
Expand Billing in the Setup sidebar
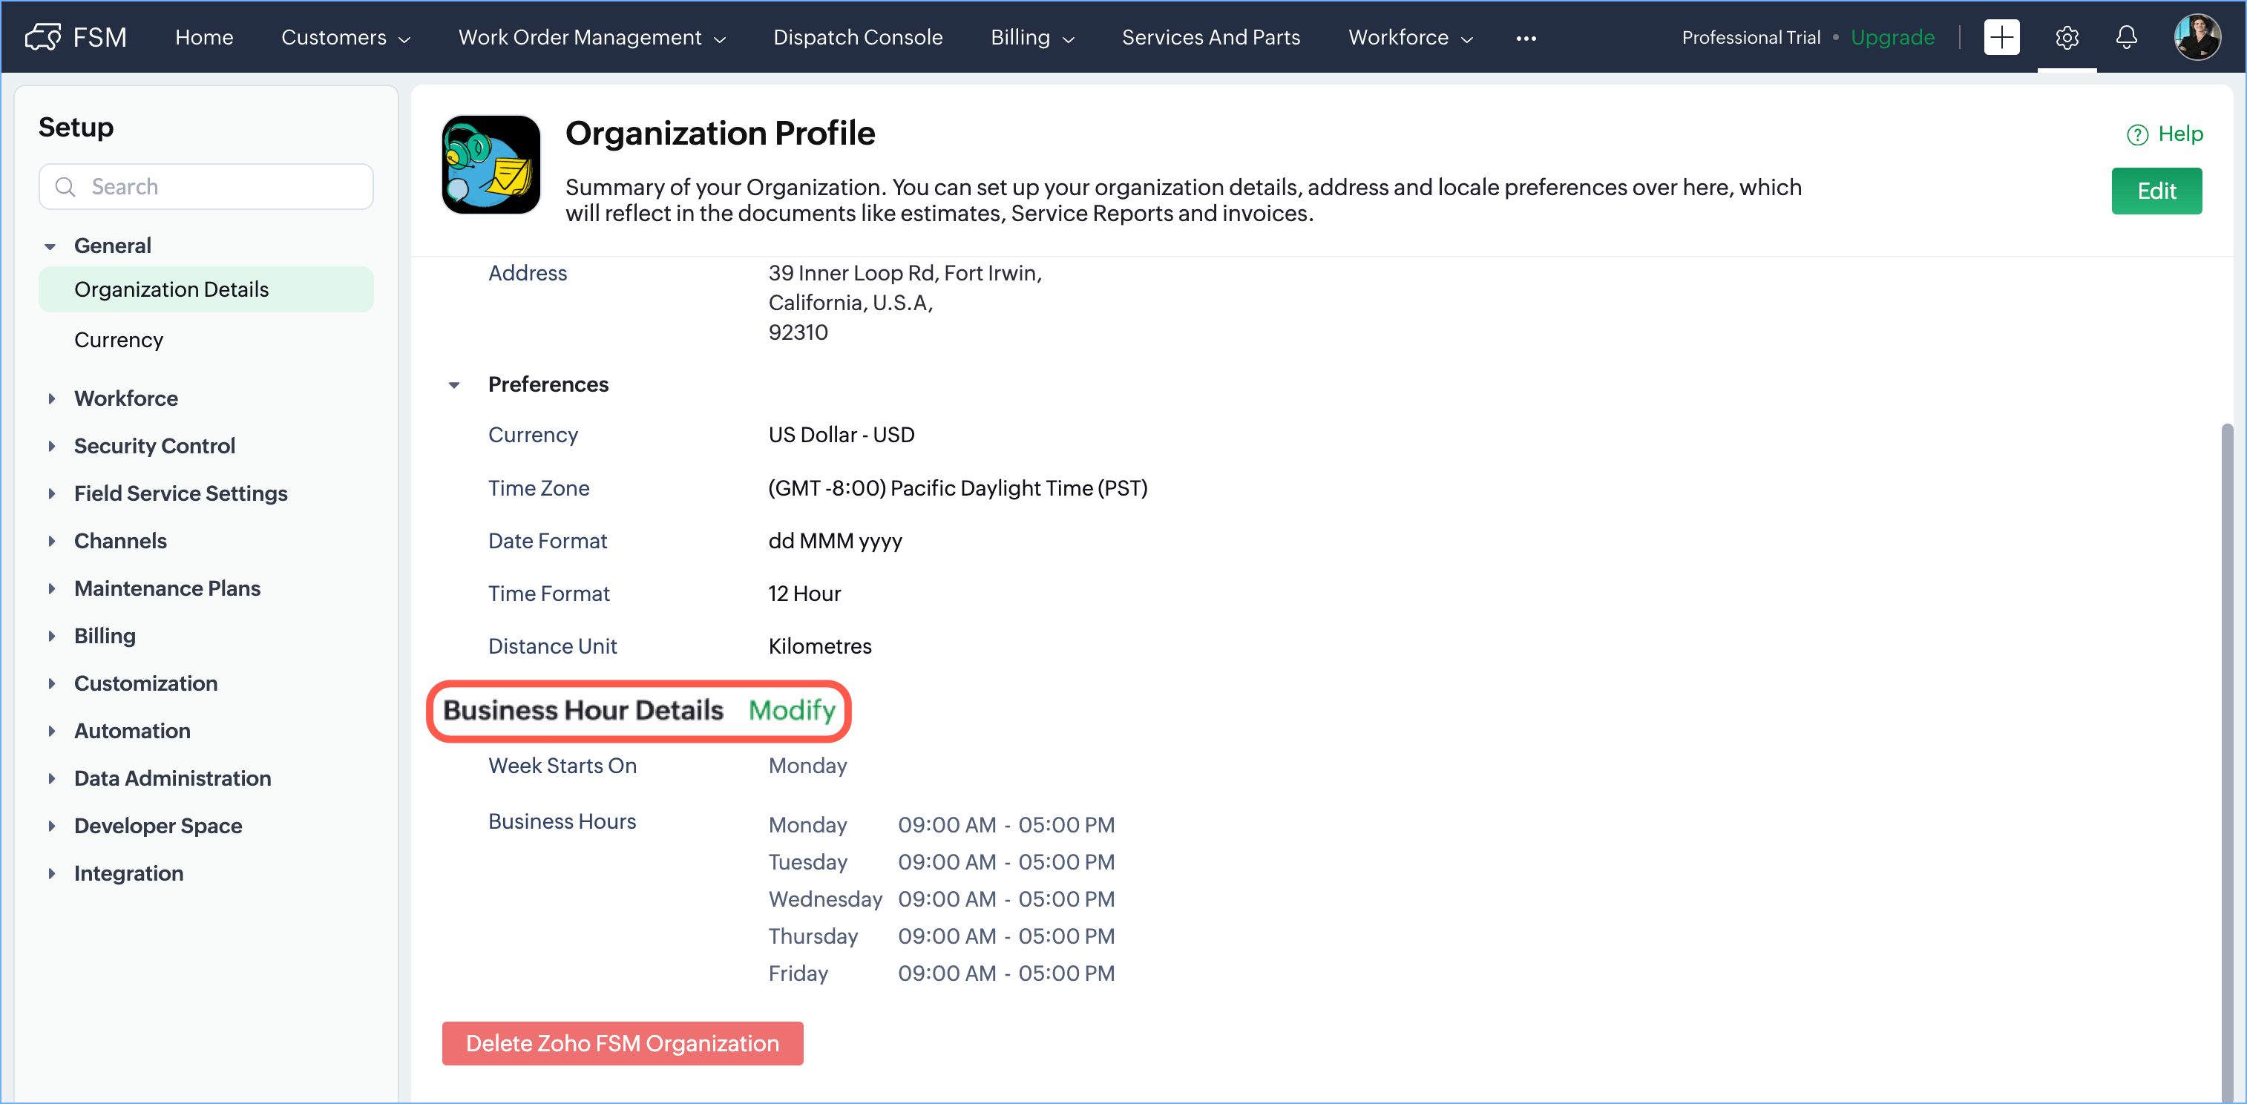tap(51, 636)
